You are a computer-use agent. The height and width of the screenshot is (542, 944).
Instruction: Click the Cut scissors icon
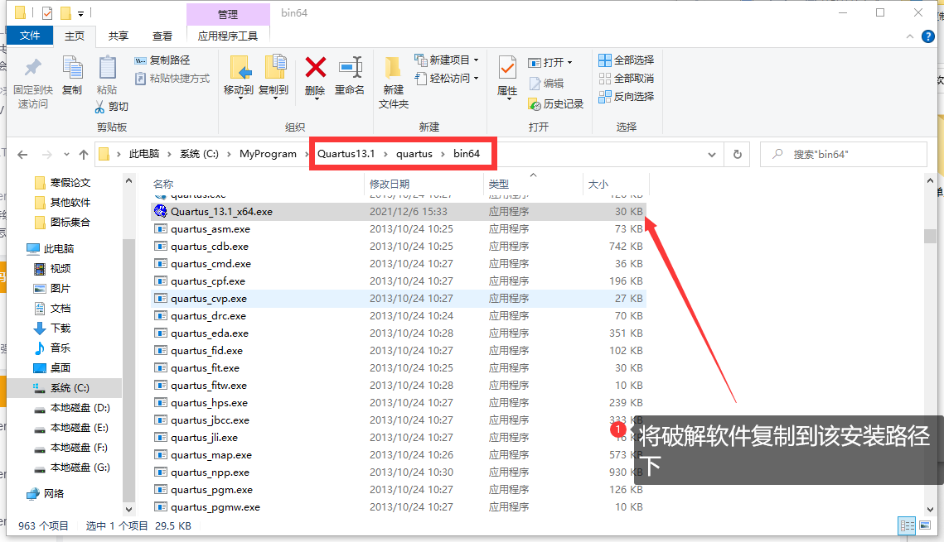pos(100,107)
